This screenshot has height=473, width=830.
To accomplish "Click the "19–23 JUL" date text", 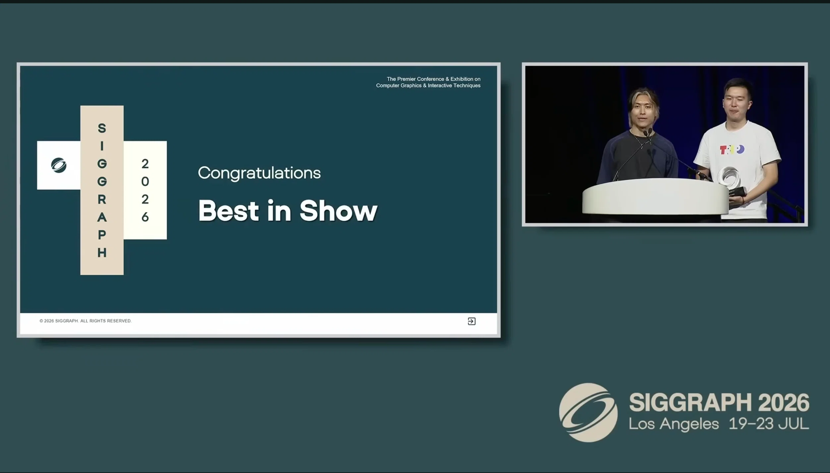I will (x=769, y=424).
